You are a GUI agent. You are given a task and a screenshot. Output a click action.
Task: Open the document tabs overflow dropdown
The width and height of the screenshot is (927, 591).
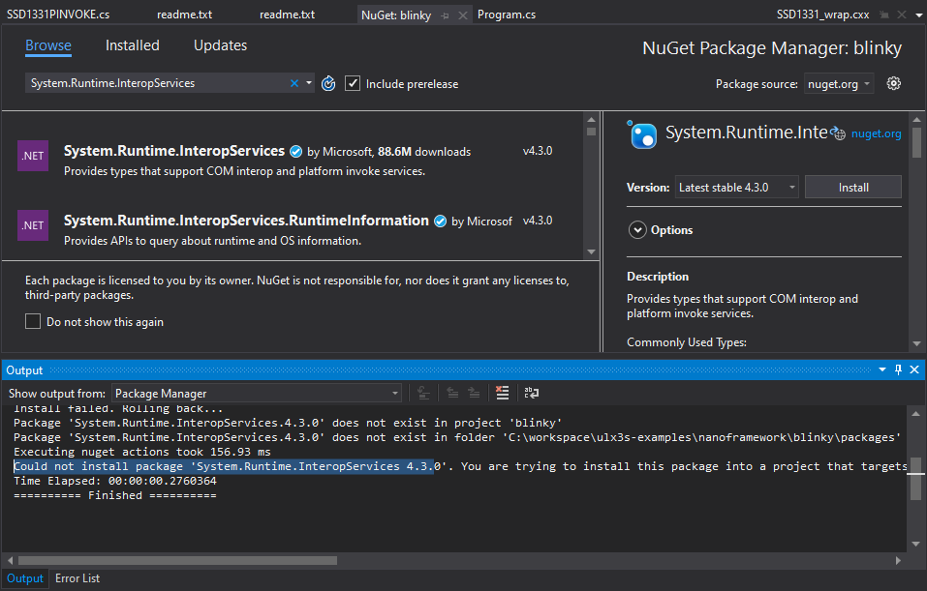[918, 15]
